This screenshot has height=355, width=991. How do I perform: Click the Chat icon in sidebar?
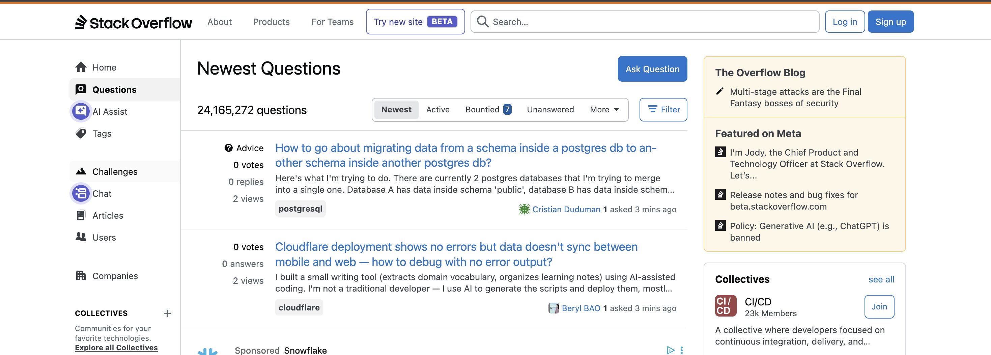pyautogui.click(x=81, y=193)
